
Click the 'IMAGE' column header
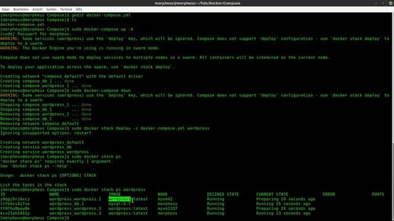coord(115,194)
